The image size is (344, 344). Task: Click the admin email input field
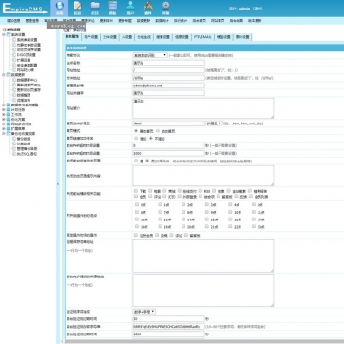(168, 86)
